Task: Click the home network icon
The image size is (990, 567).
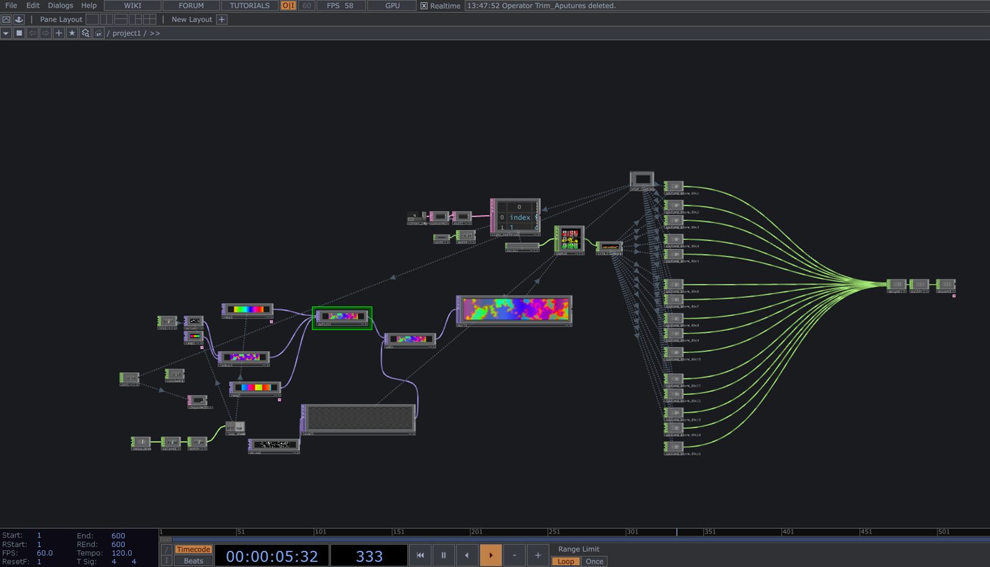Action: (x=98, y=33)
